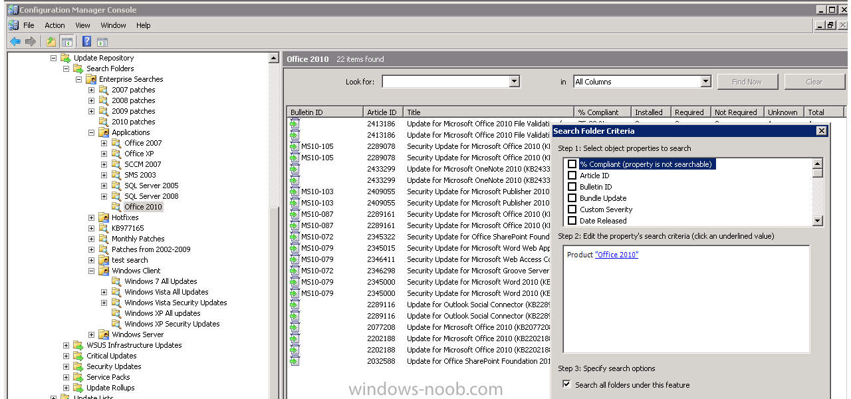851x399 pixels.
Task: Open the Look for dropdown arrow
Action: coord(514,82)
